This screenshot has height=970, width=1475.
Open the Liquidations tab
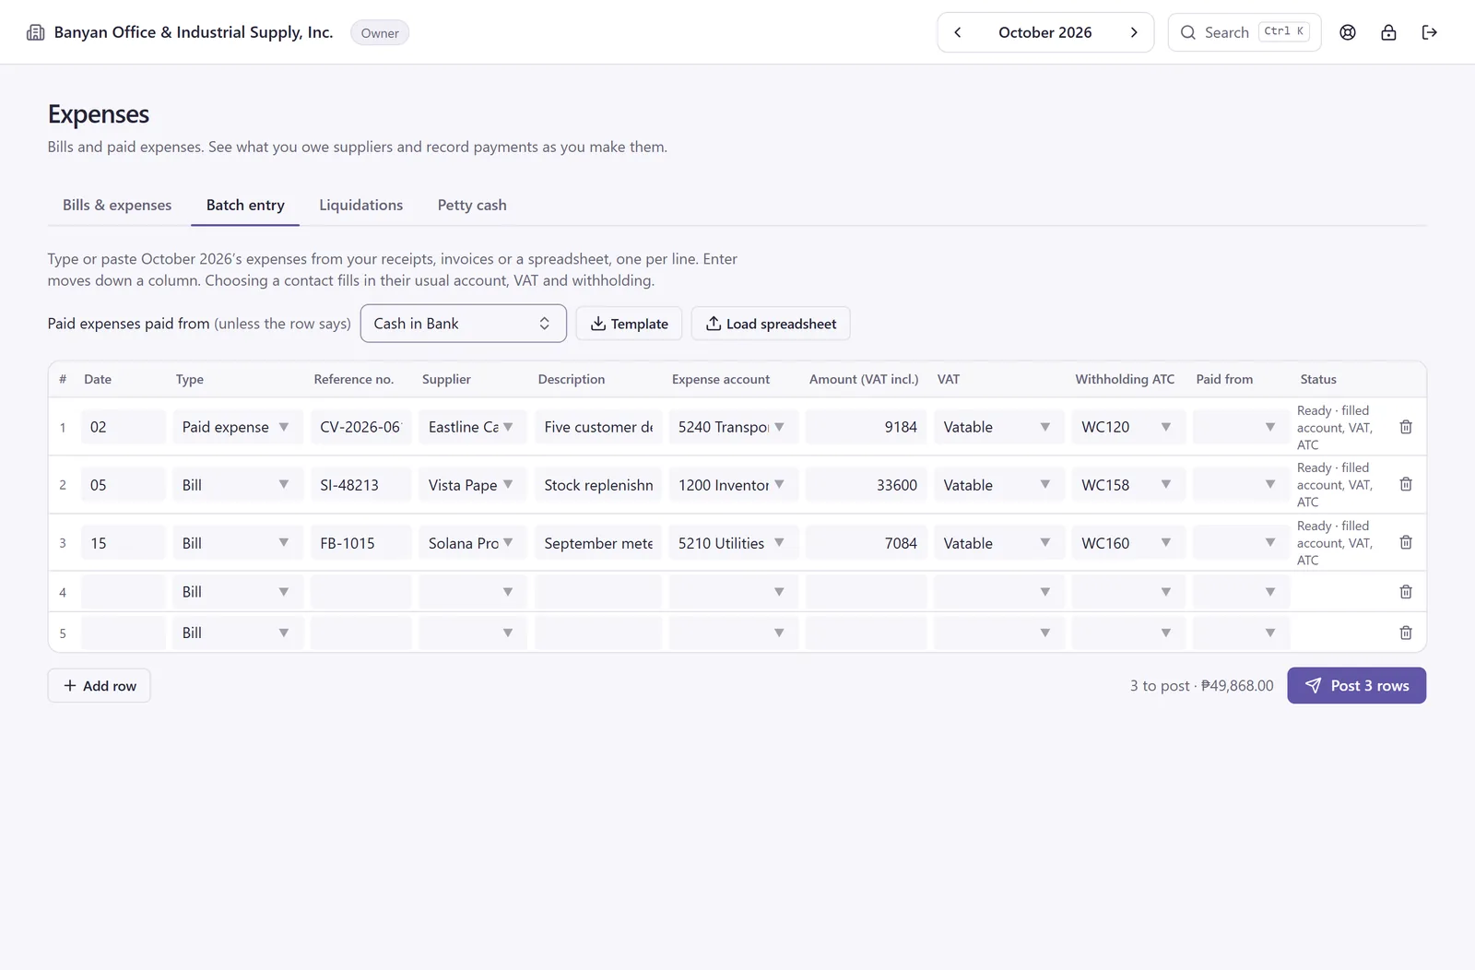tap(361, 205)
